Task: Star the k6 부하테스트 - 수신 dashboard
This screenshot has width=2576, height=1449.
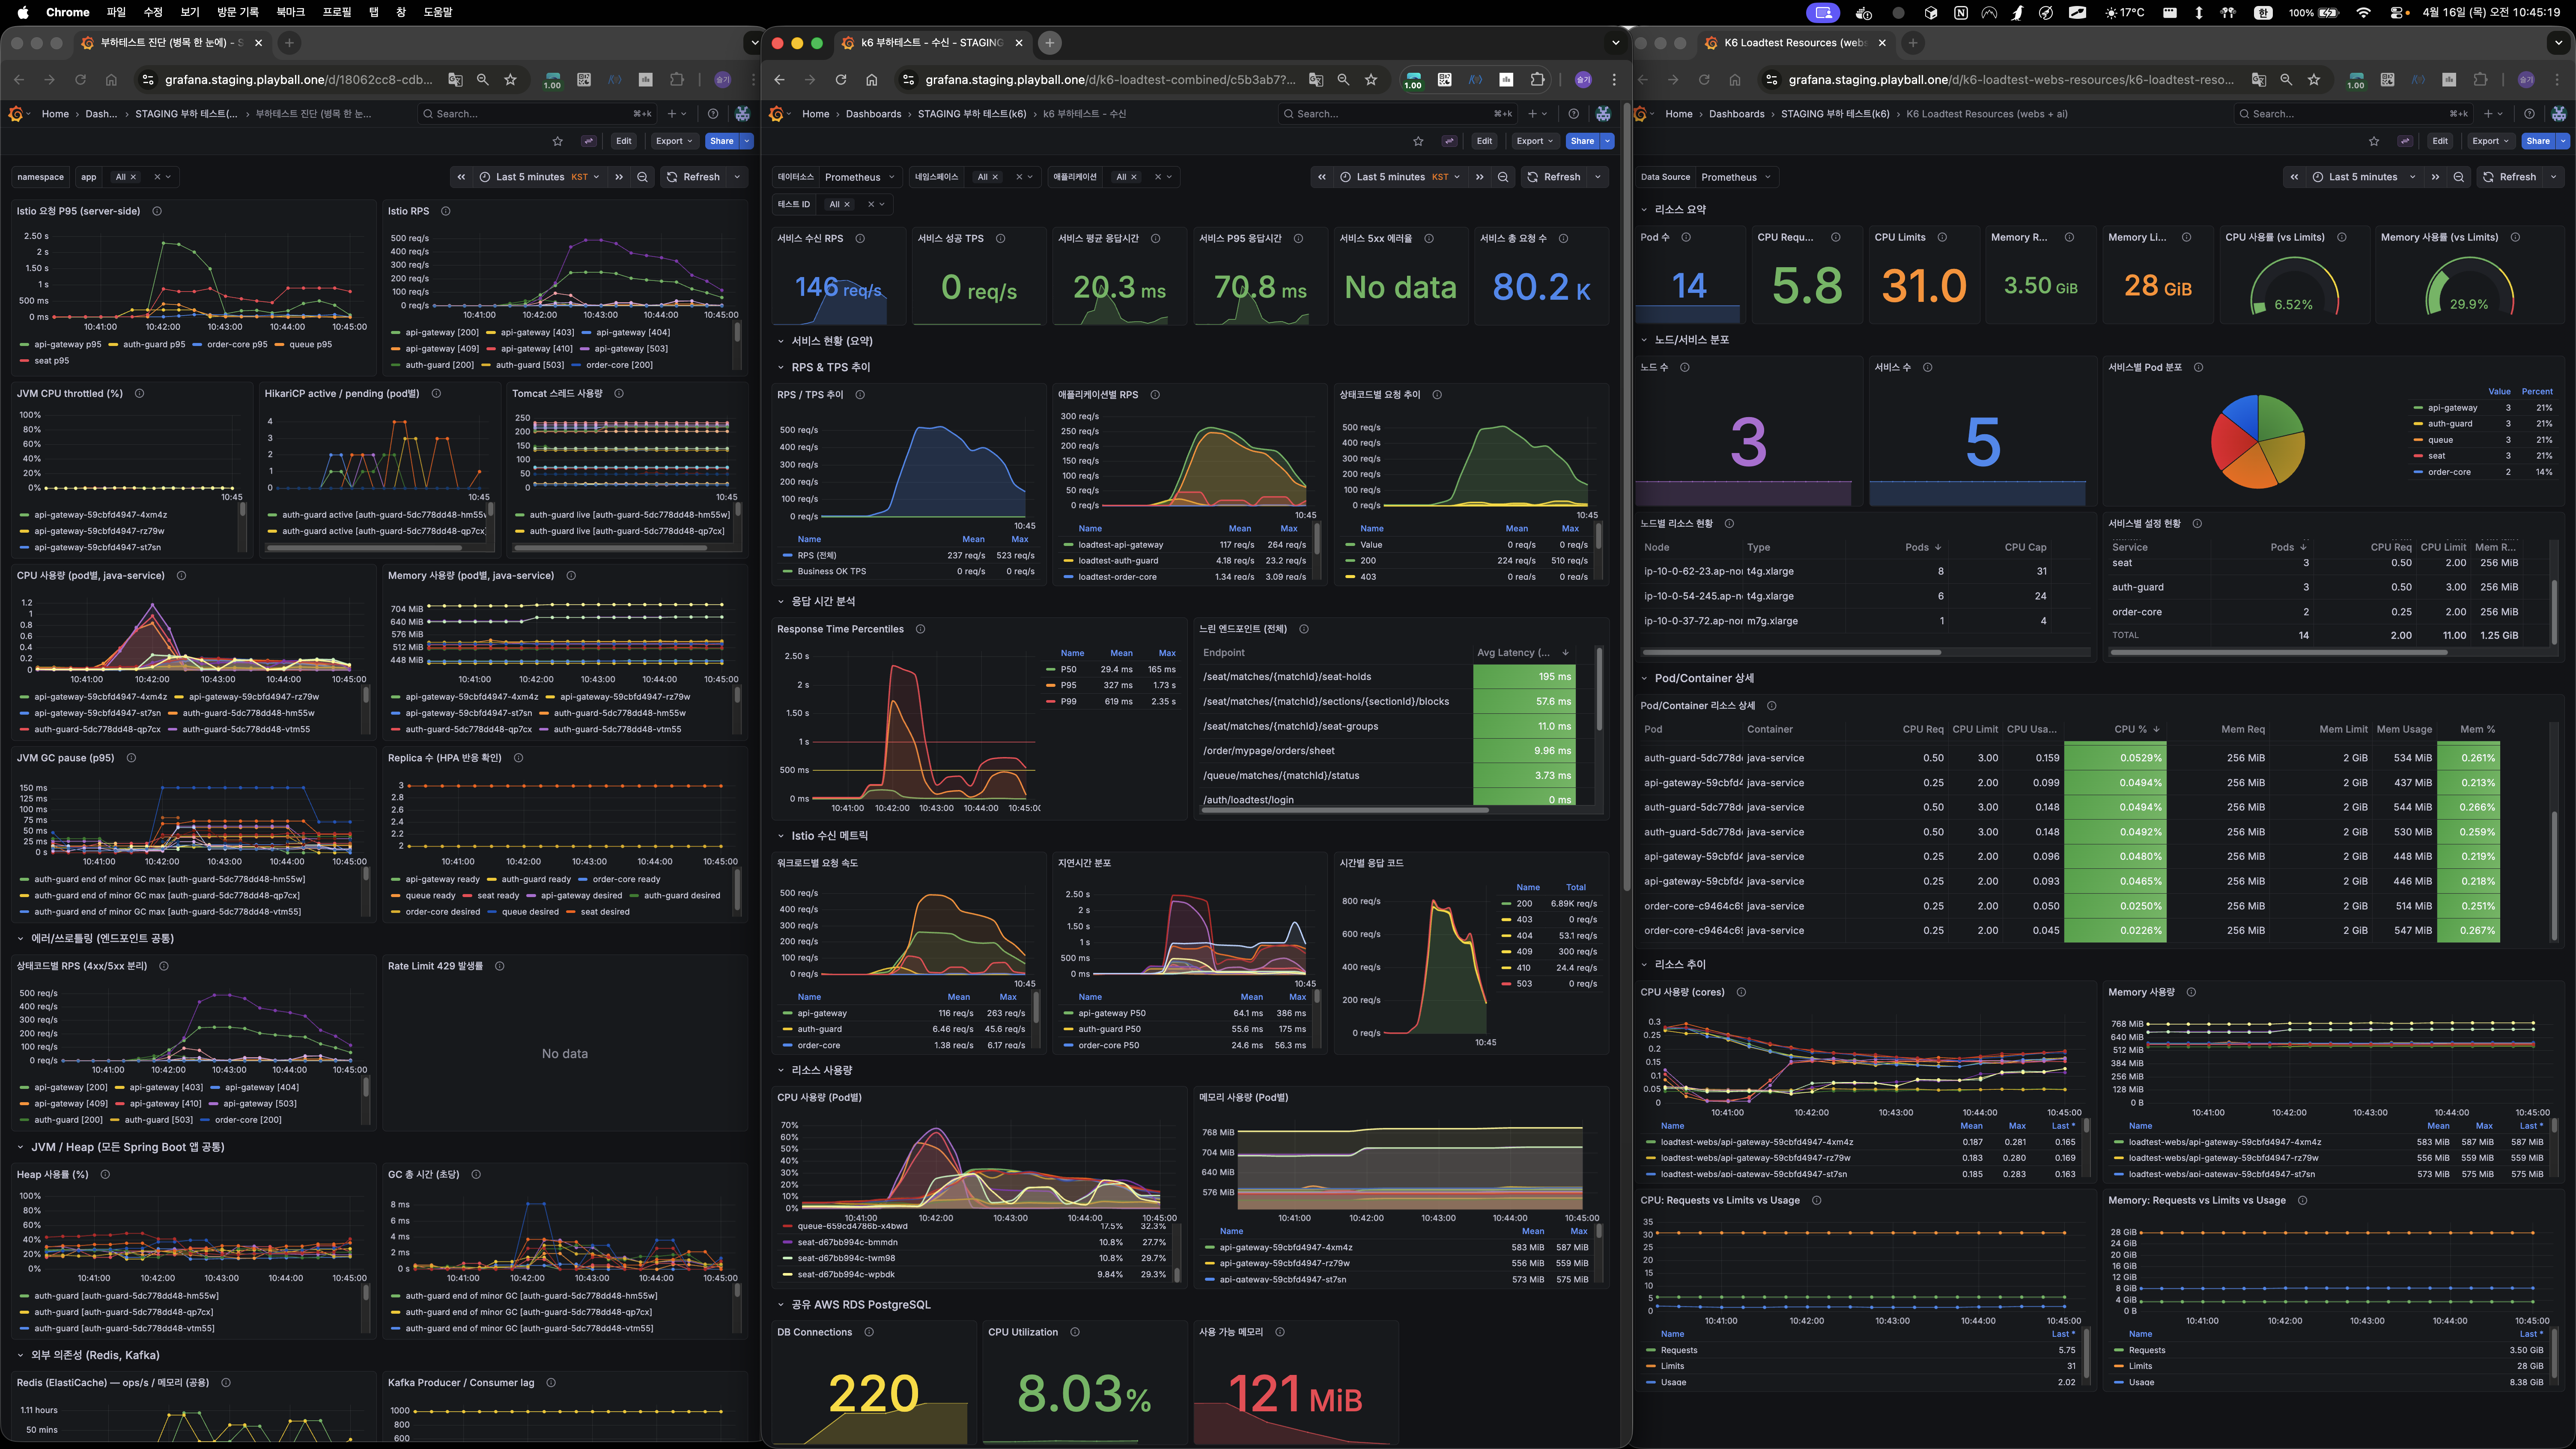Action: click(1418, 141)
